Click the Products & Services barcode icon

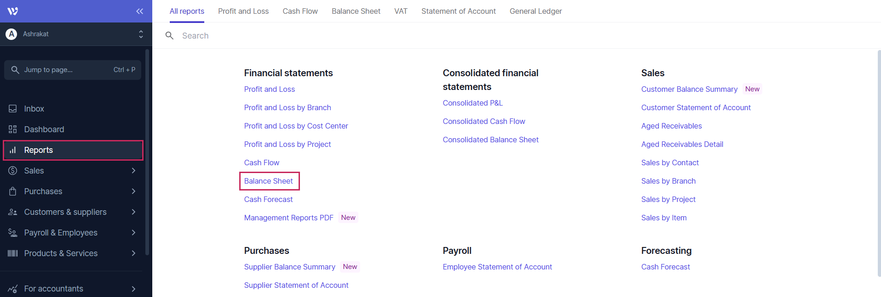[x=13, y=253]
